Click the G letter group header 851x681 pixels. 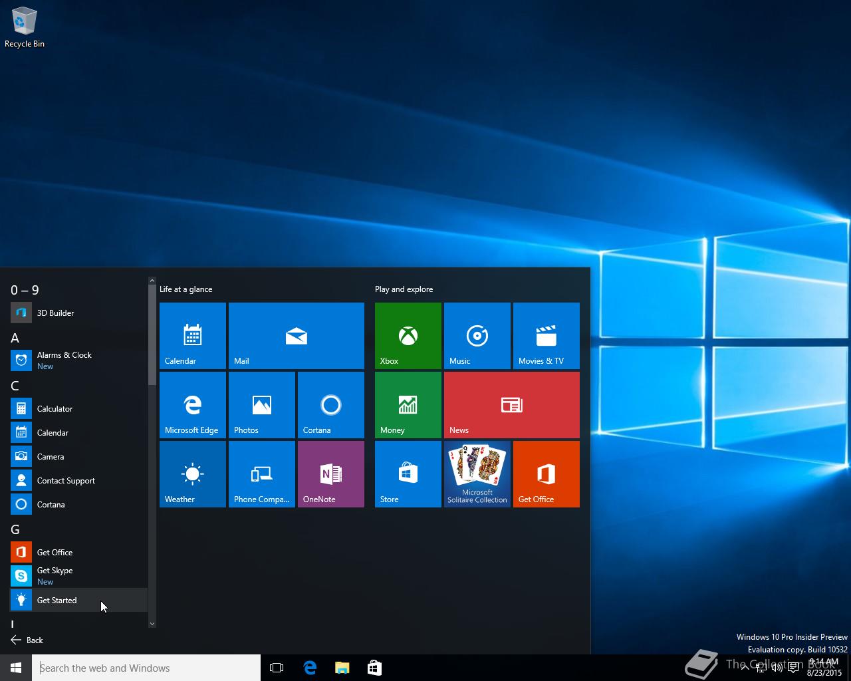[15, 529]
